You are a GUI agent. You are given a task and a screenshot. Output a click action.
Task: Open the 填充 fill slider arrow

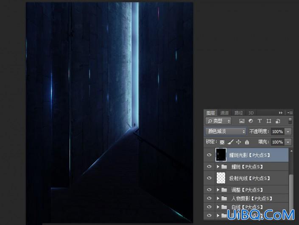288,142
